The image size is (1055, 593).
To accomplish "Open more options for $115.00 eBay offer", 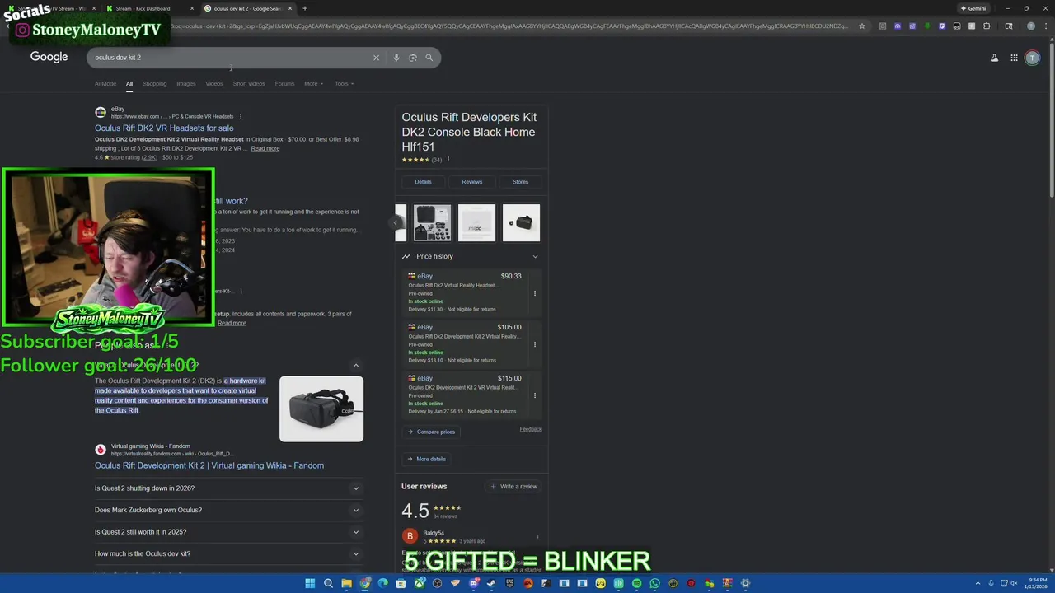I will click(x=534, y=395).
